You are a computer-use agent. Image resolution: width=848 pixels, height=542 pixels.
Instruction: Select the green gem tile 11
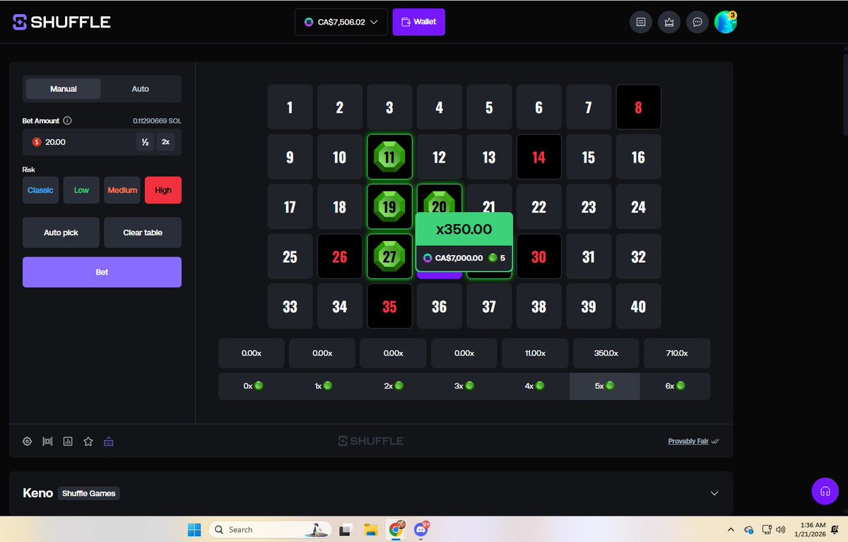[389, 157]
